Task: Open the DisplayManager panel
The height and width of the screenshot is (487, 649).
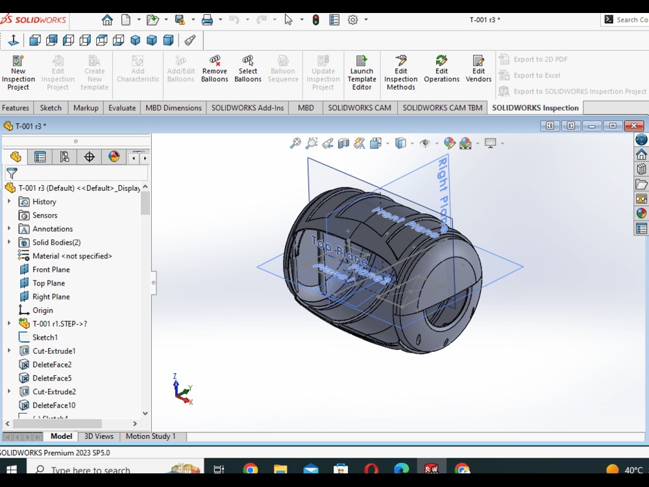Action: (x=113, y=156)
